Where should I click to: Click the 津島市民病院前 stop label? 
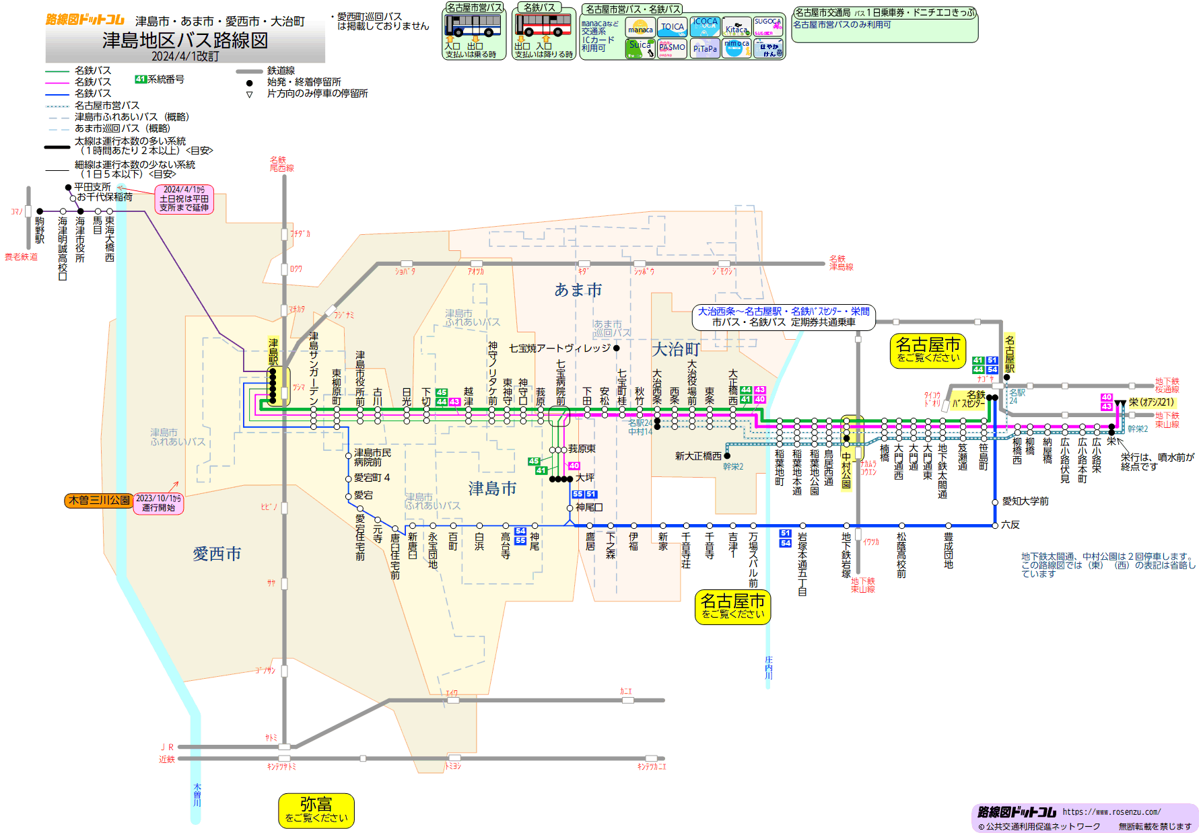(372, 458)
